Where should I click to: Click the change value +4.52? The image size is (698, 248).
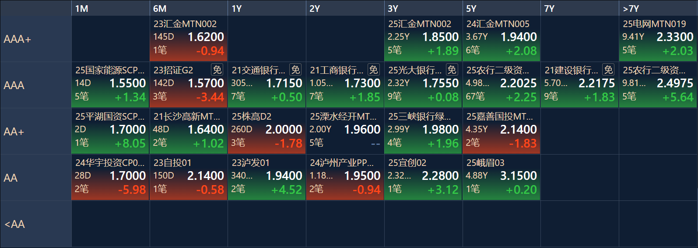pyautogui.click(x=287, y=190)
